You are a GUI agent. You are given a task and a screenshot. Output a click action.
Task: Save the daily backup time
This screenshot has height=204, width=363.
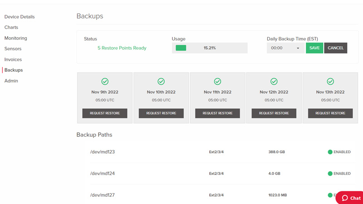tap(314, 48)
